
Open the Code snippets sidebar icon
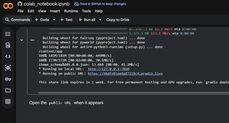(x=8, y=57)
